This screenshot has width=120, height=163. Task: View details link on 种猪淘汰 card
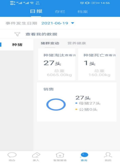(70, 55)
